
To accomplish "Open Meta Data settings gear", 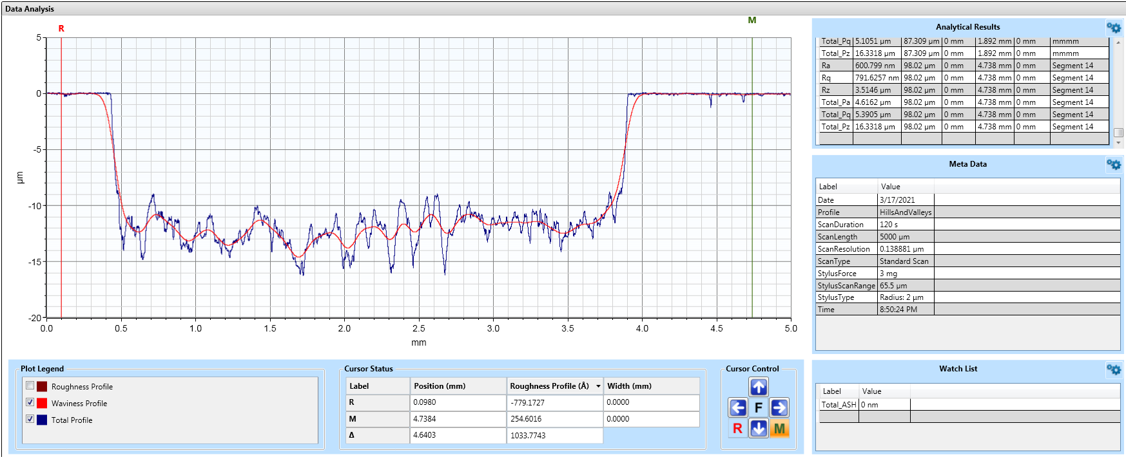I will point(1113,164).
